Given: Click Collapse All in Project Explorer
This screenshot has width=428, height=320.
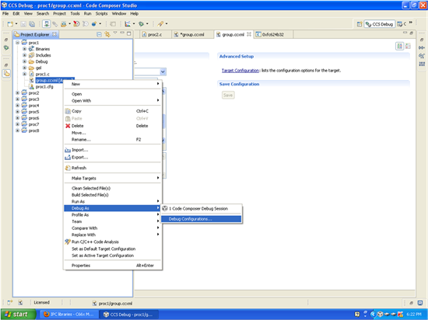Looking at the screenshot, I should [99, 34].
